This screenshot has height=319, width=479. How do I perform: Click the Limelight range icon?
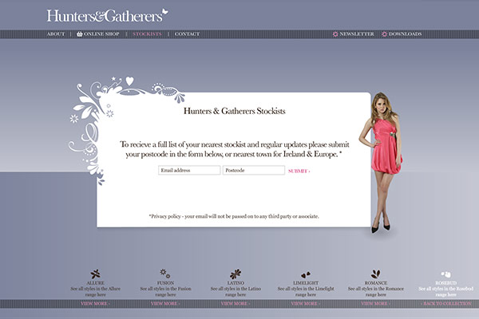[305, 274]
